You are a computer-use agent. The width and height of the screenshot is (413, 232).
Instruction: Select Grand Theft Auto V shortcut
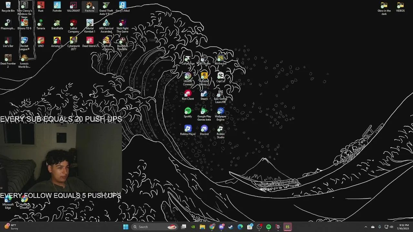[106, 8]
